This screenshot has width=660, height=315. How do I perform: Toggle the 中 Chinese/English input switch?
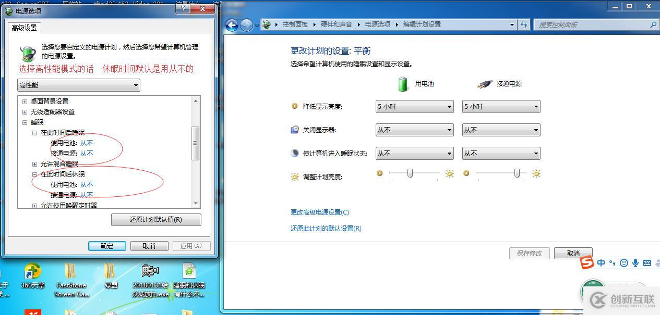tap(601, 263)
